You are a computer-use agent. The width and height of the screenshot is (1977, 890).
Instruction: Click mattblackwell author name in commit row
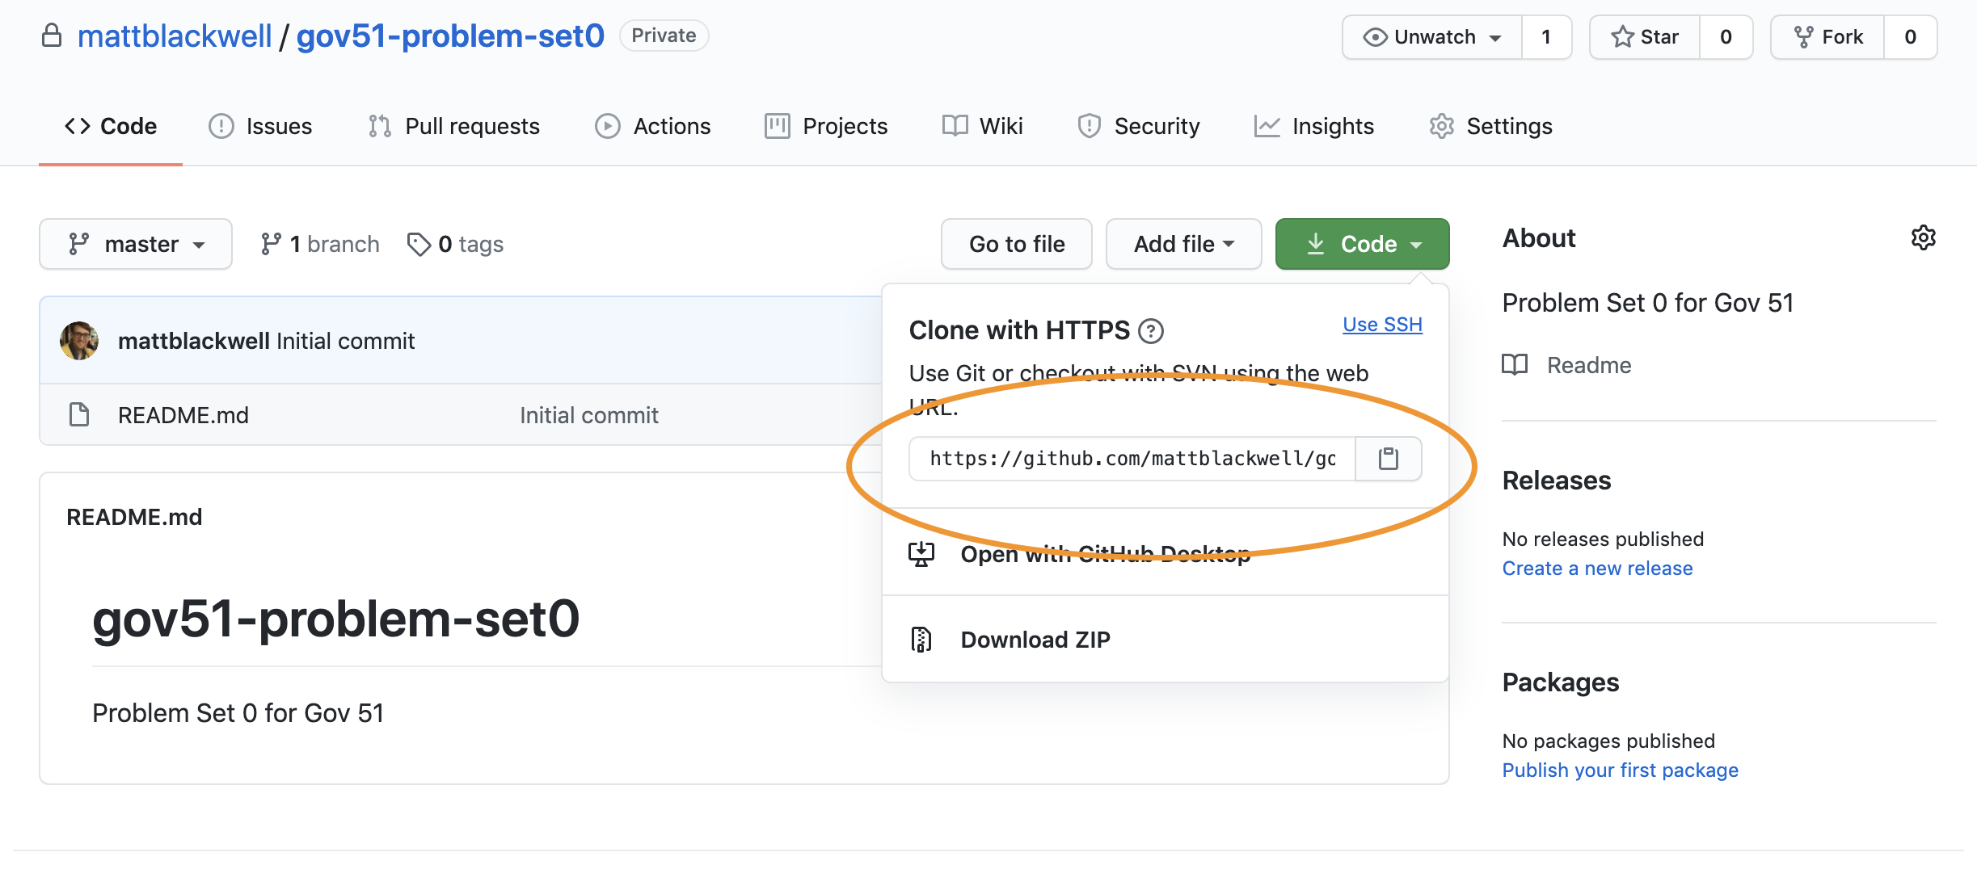pos(194,341)
